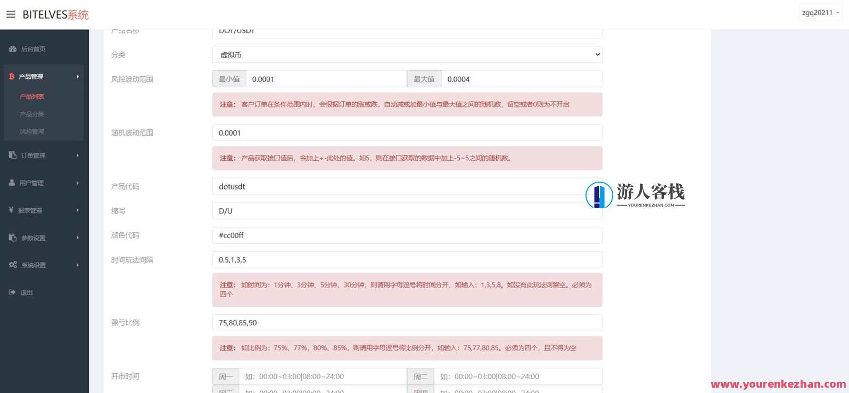Click the bitcoin icon beside 产品管理
This screenshot has height=393, width=849.
tap(12, 77)
